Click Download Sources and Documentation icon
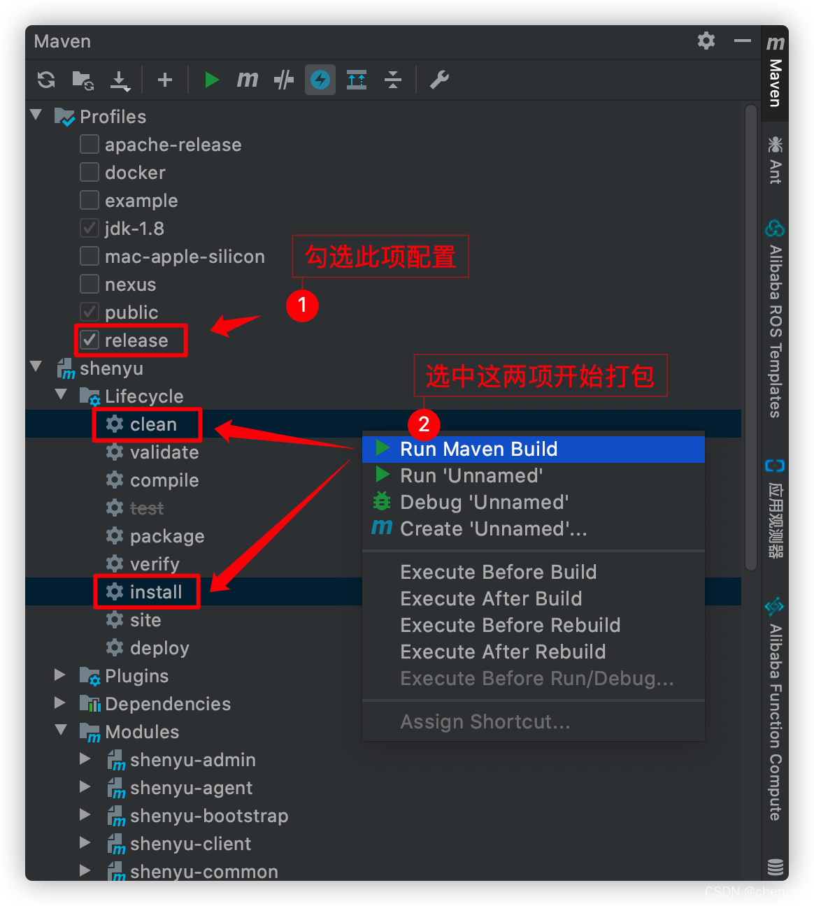The width and height of the screenshot is (814, 906). tap(120, 80)
